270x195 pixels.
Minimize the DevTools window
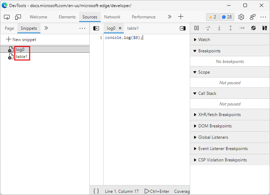229,6
